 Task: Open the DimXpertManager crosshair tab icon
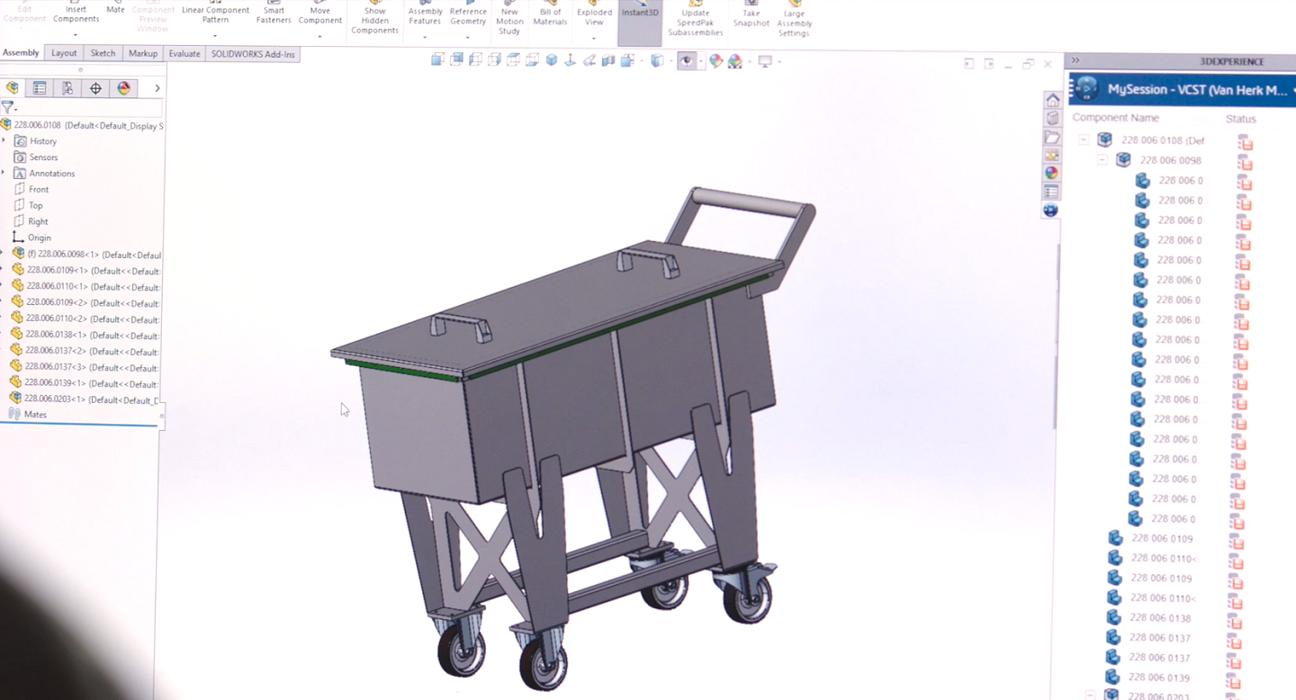coord(95,87)
